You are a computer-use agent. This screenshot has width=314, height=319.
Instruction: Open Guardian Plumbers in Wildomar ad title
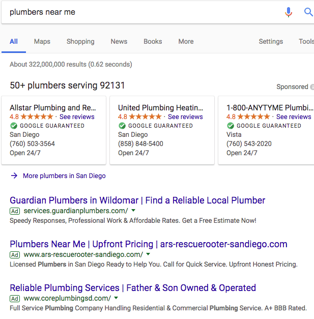[137, 200]
